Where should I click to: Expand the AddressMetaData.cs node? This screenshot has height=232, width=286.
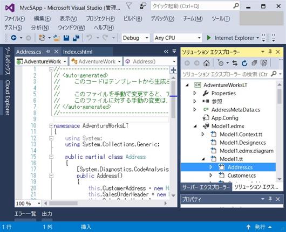pyautogui.click(x=195, y=109)
